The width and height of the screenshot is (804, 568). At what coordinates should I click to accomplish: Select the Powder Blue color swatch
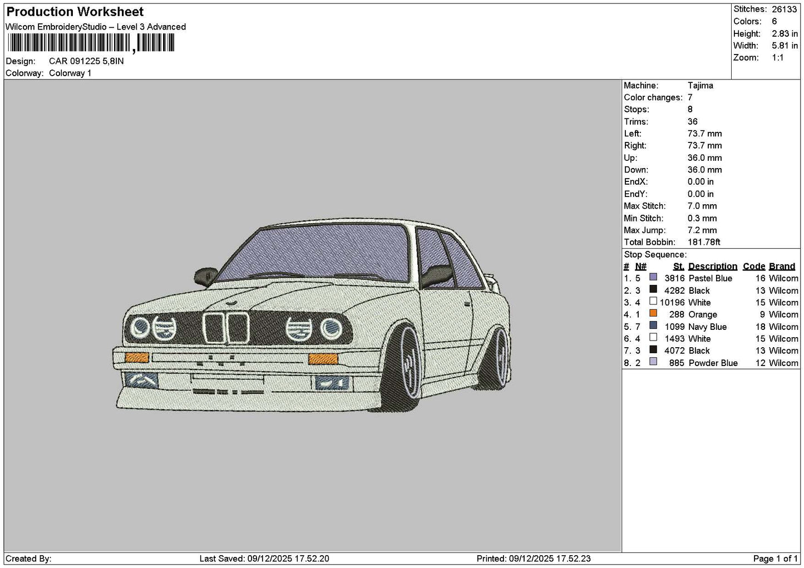pyautogui.click(x=653, y=362)
